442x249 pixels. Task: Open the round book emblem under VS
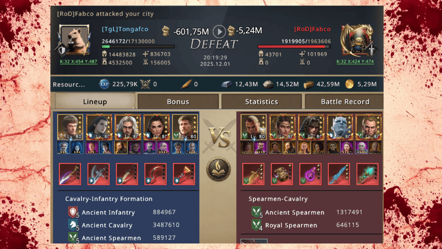tap(218, 170)
